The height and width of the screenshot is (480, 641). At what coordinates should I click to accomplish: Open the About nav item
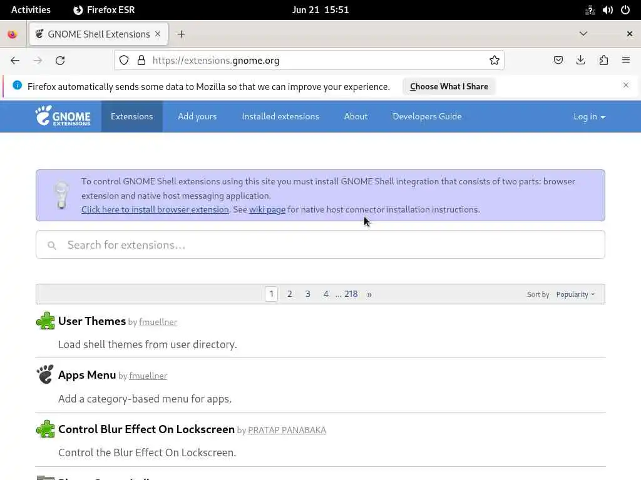(x=356, y=116)
